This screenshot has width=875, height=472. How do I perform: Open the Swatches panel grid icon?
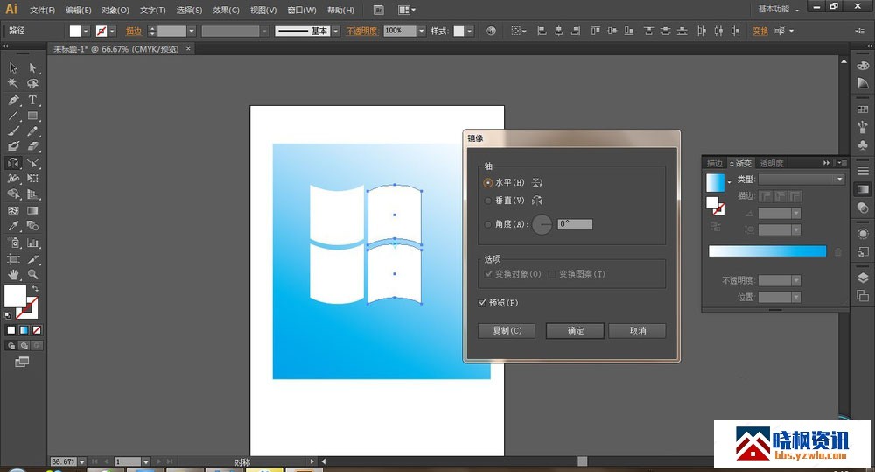(863, 109)
